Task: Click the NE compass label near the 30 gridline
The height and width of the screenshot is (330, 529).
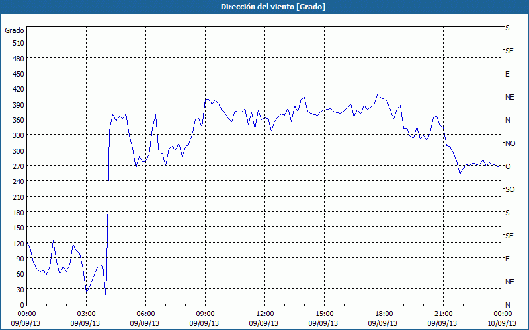Action: tap(510, 282)
